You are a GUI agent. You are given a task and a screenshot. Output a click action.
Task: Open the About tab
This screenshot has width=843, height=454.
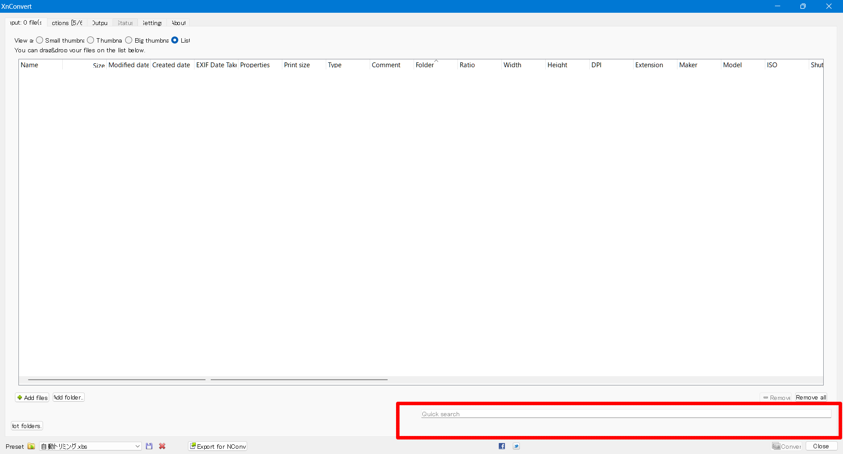(179, 23)
